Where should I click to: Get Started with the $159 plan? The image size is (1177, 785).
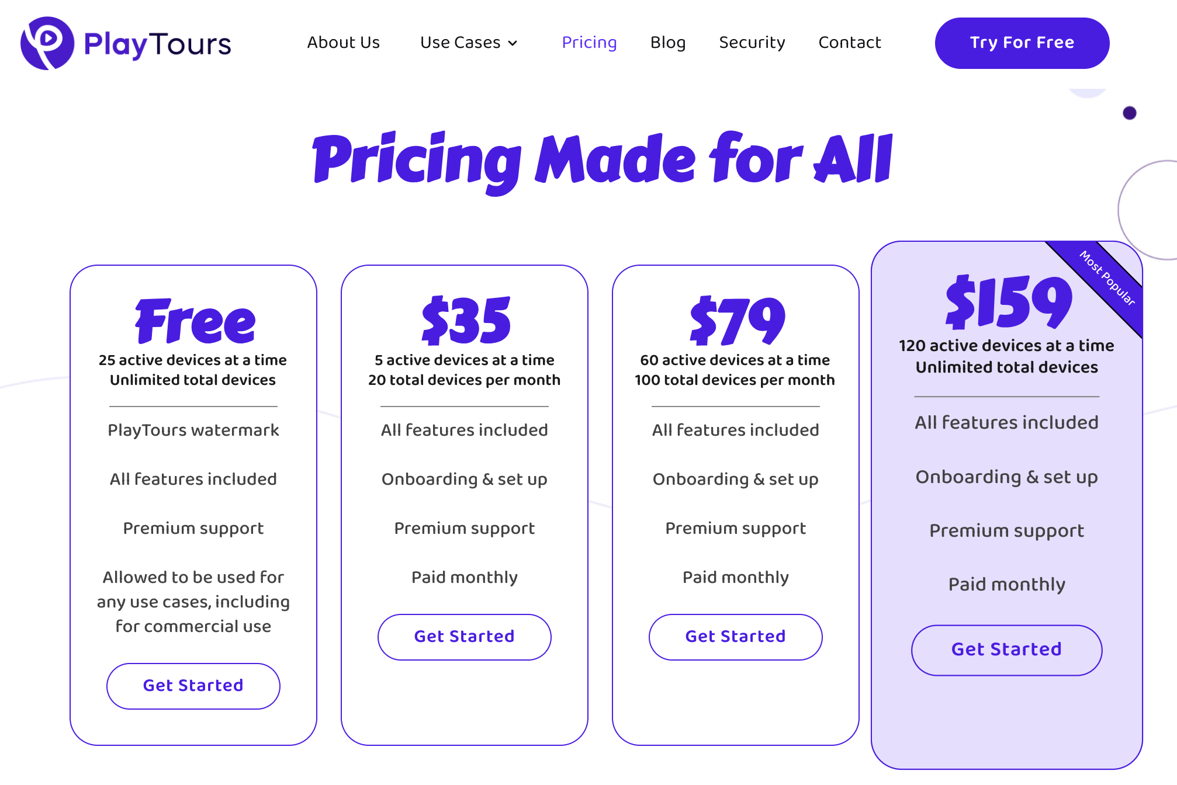tap(1007, 650)
